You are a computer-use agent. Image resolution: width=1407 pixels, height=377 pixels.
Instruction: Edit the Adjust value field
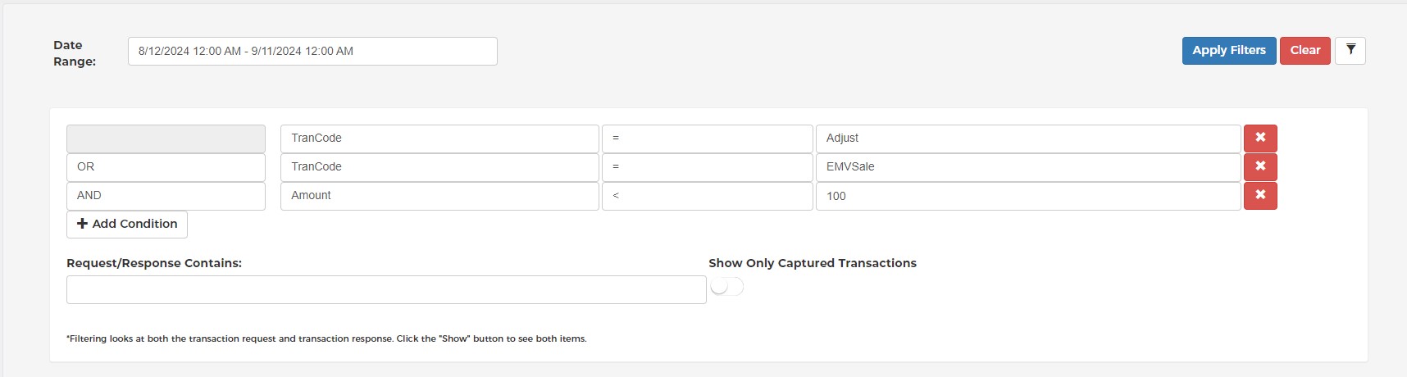(x=1028, y=139)
